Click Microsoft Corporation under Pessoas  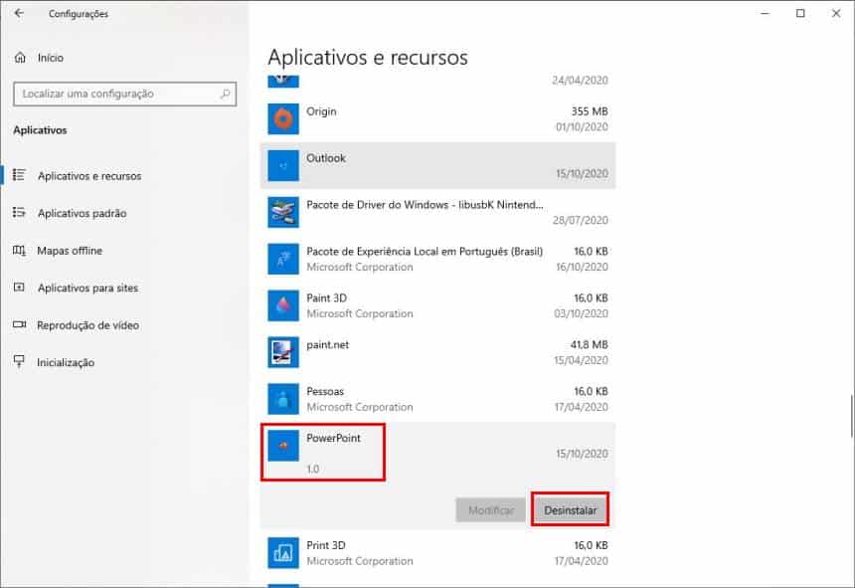360,408
